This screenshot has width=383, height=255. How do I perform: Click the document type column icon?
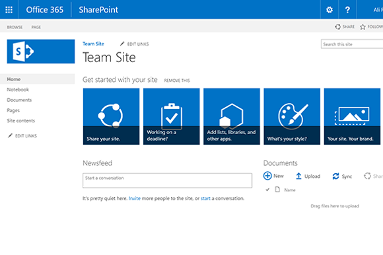[x=277, y=190]
